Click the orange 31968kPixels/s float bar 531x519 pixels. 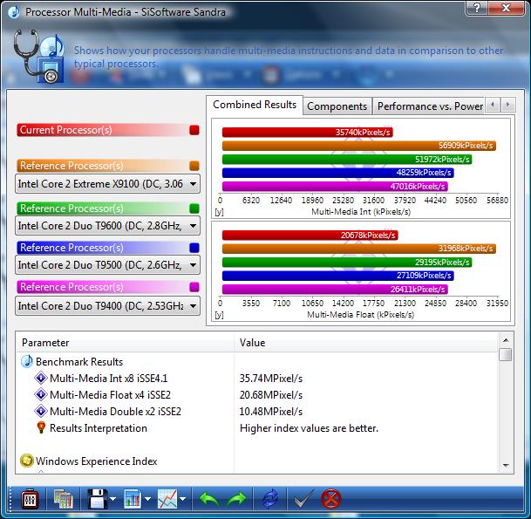[359, 249]
